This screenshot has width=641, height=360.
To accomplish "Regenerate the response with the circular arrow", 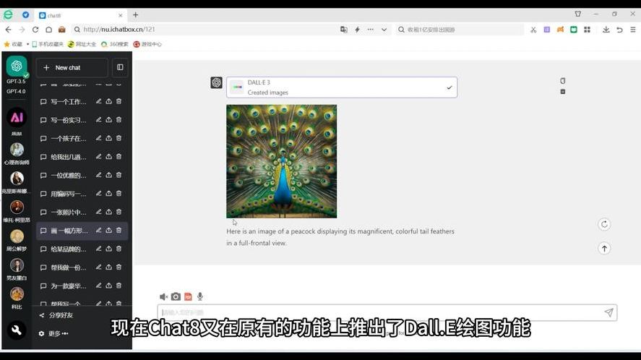I will point(604,224).
